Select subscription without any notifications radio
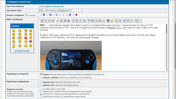 [x=41, y=92]
